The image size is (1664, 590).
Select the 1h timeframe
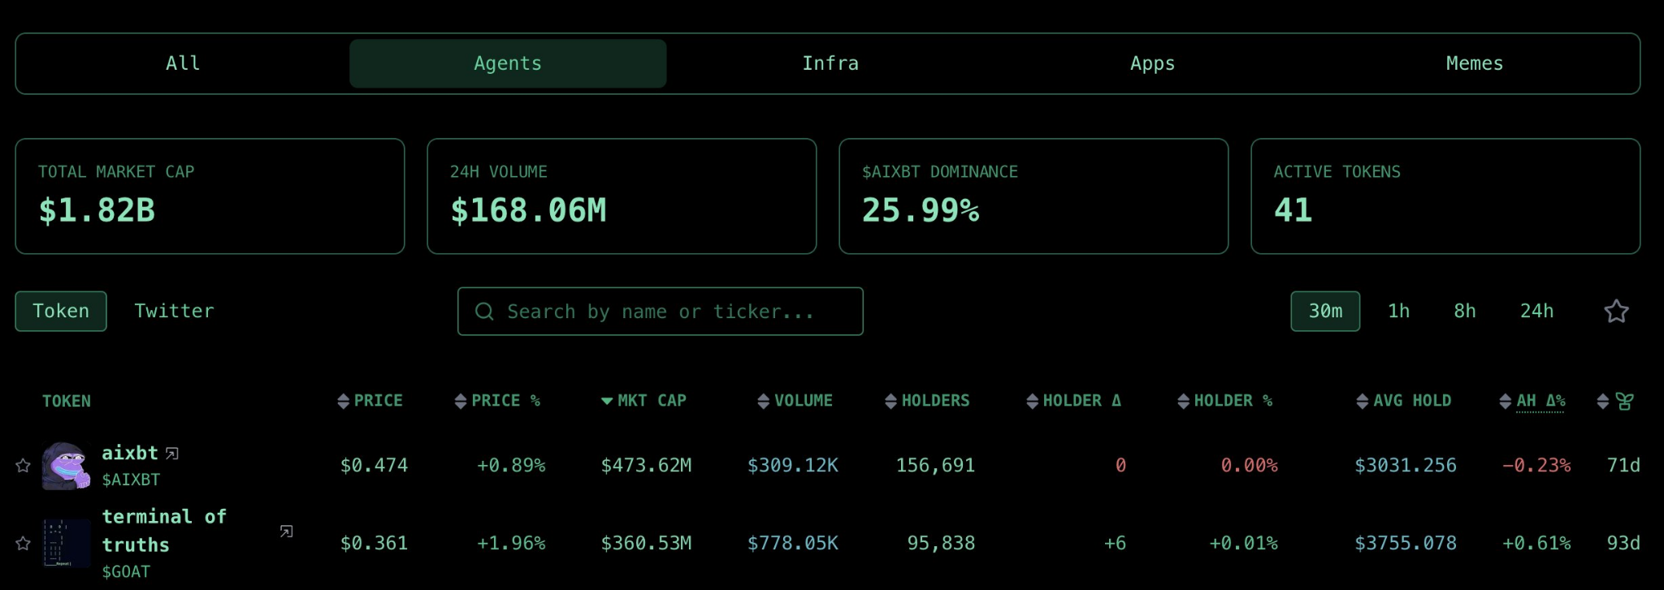pyautogui.click(x=1398, y=312)
